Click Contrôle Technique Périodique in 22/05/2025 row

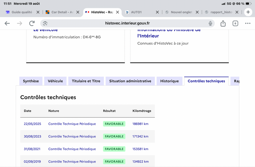(x=72, y=124)
